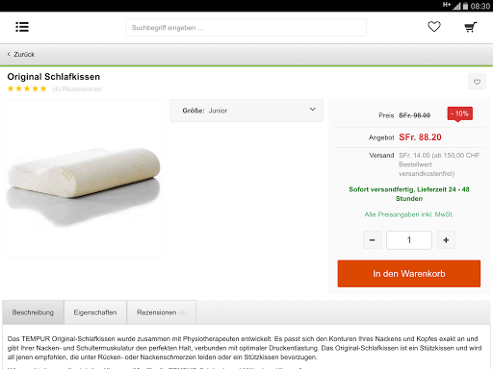The height and width of the screenshot is (369, 493).
Task: Open the wishlist heart in the header
Action: [x=434, y=27]
